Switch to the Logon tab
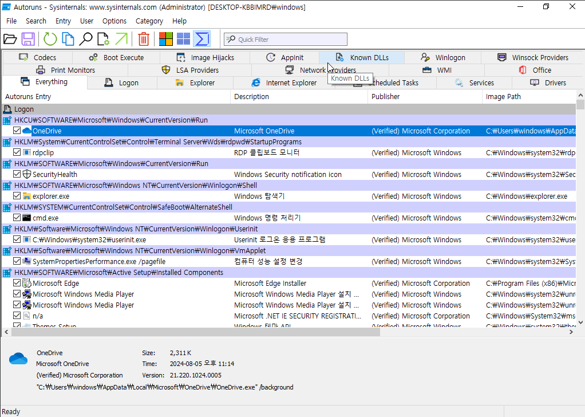The height and width of the screenshot is (417, 585). [122, 83]
